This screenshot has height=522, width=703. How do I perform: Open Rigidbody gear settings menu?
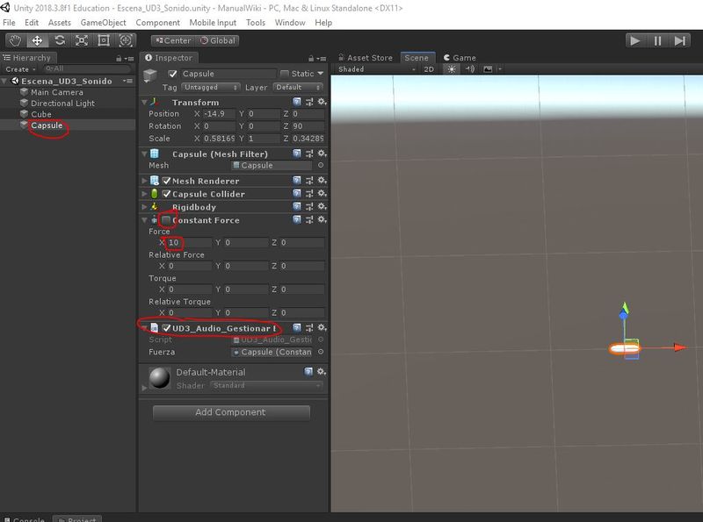coord(322,206)
